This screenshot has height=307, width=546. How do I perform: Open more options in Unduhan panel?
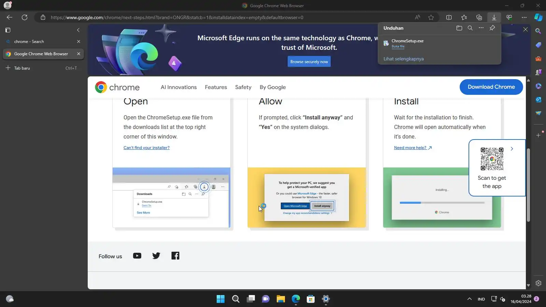coord(481,28)
